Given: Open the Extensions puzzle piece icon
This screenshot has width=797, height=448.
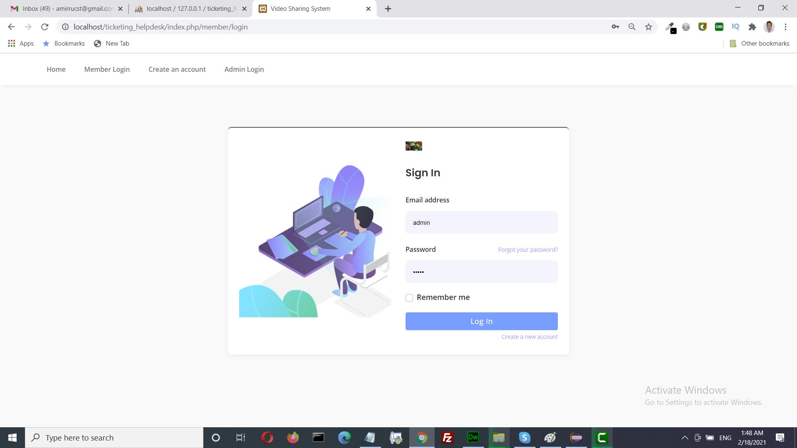Looking at the screenshot, I should point(752,27).
